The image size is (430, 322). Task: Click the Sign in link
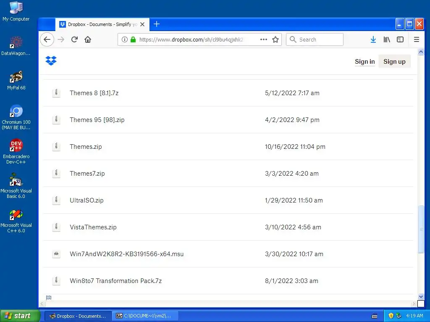tap(365, 62)
